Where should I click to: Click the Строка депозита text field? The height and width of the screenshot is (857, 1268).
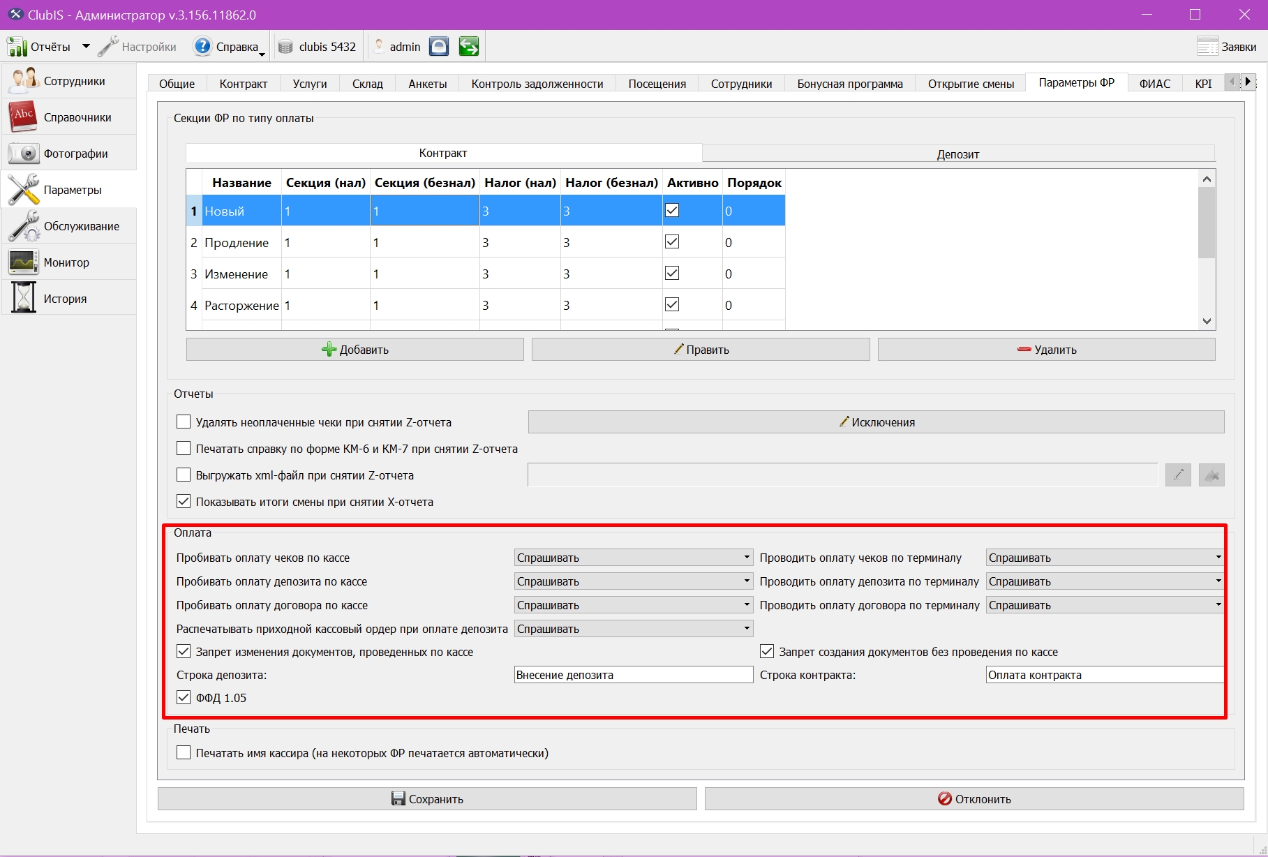click(x=634, y=675)
